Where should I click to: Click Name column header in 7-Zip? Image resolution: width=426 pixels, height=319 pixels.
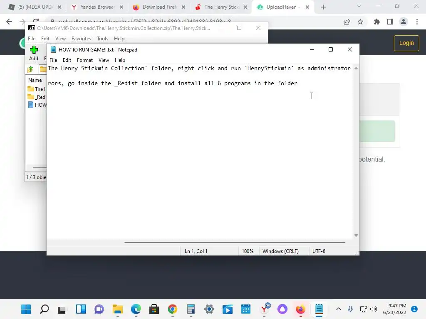tap(35, 80)
